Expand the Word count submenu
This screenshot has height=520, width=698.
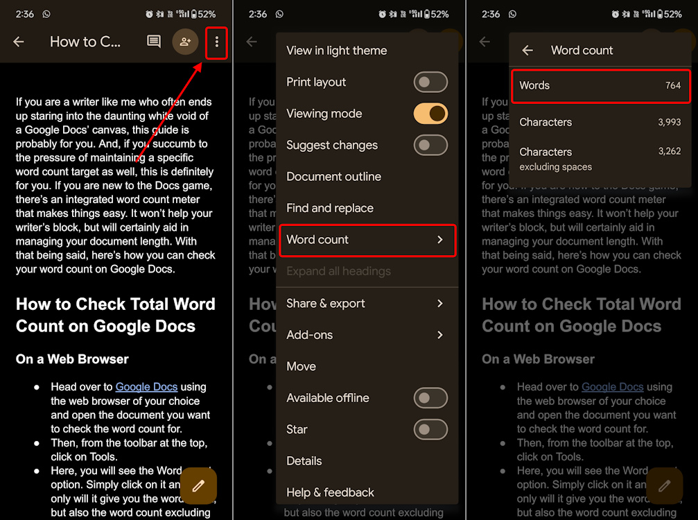point(367,240)
